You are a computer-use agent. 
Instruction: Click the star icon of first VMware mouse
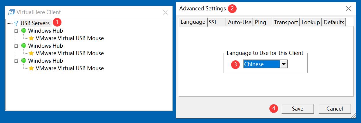click(x=31, y=38)
